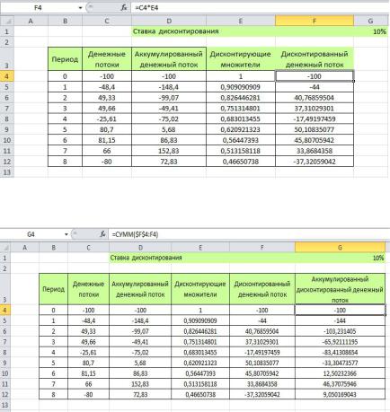The width and height of the screenshot is (390, 412).
Task: Click cell -37,32059042 in the =C4*E4 sheet
Action: point(315,162)
